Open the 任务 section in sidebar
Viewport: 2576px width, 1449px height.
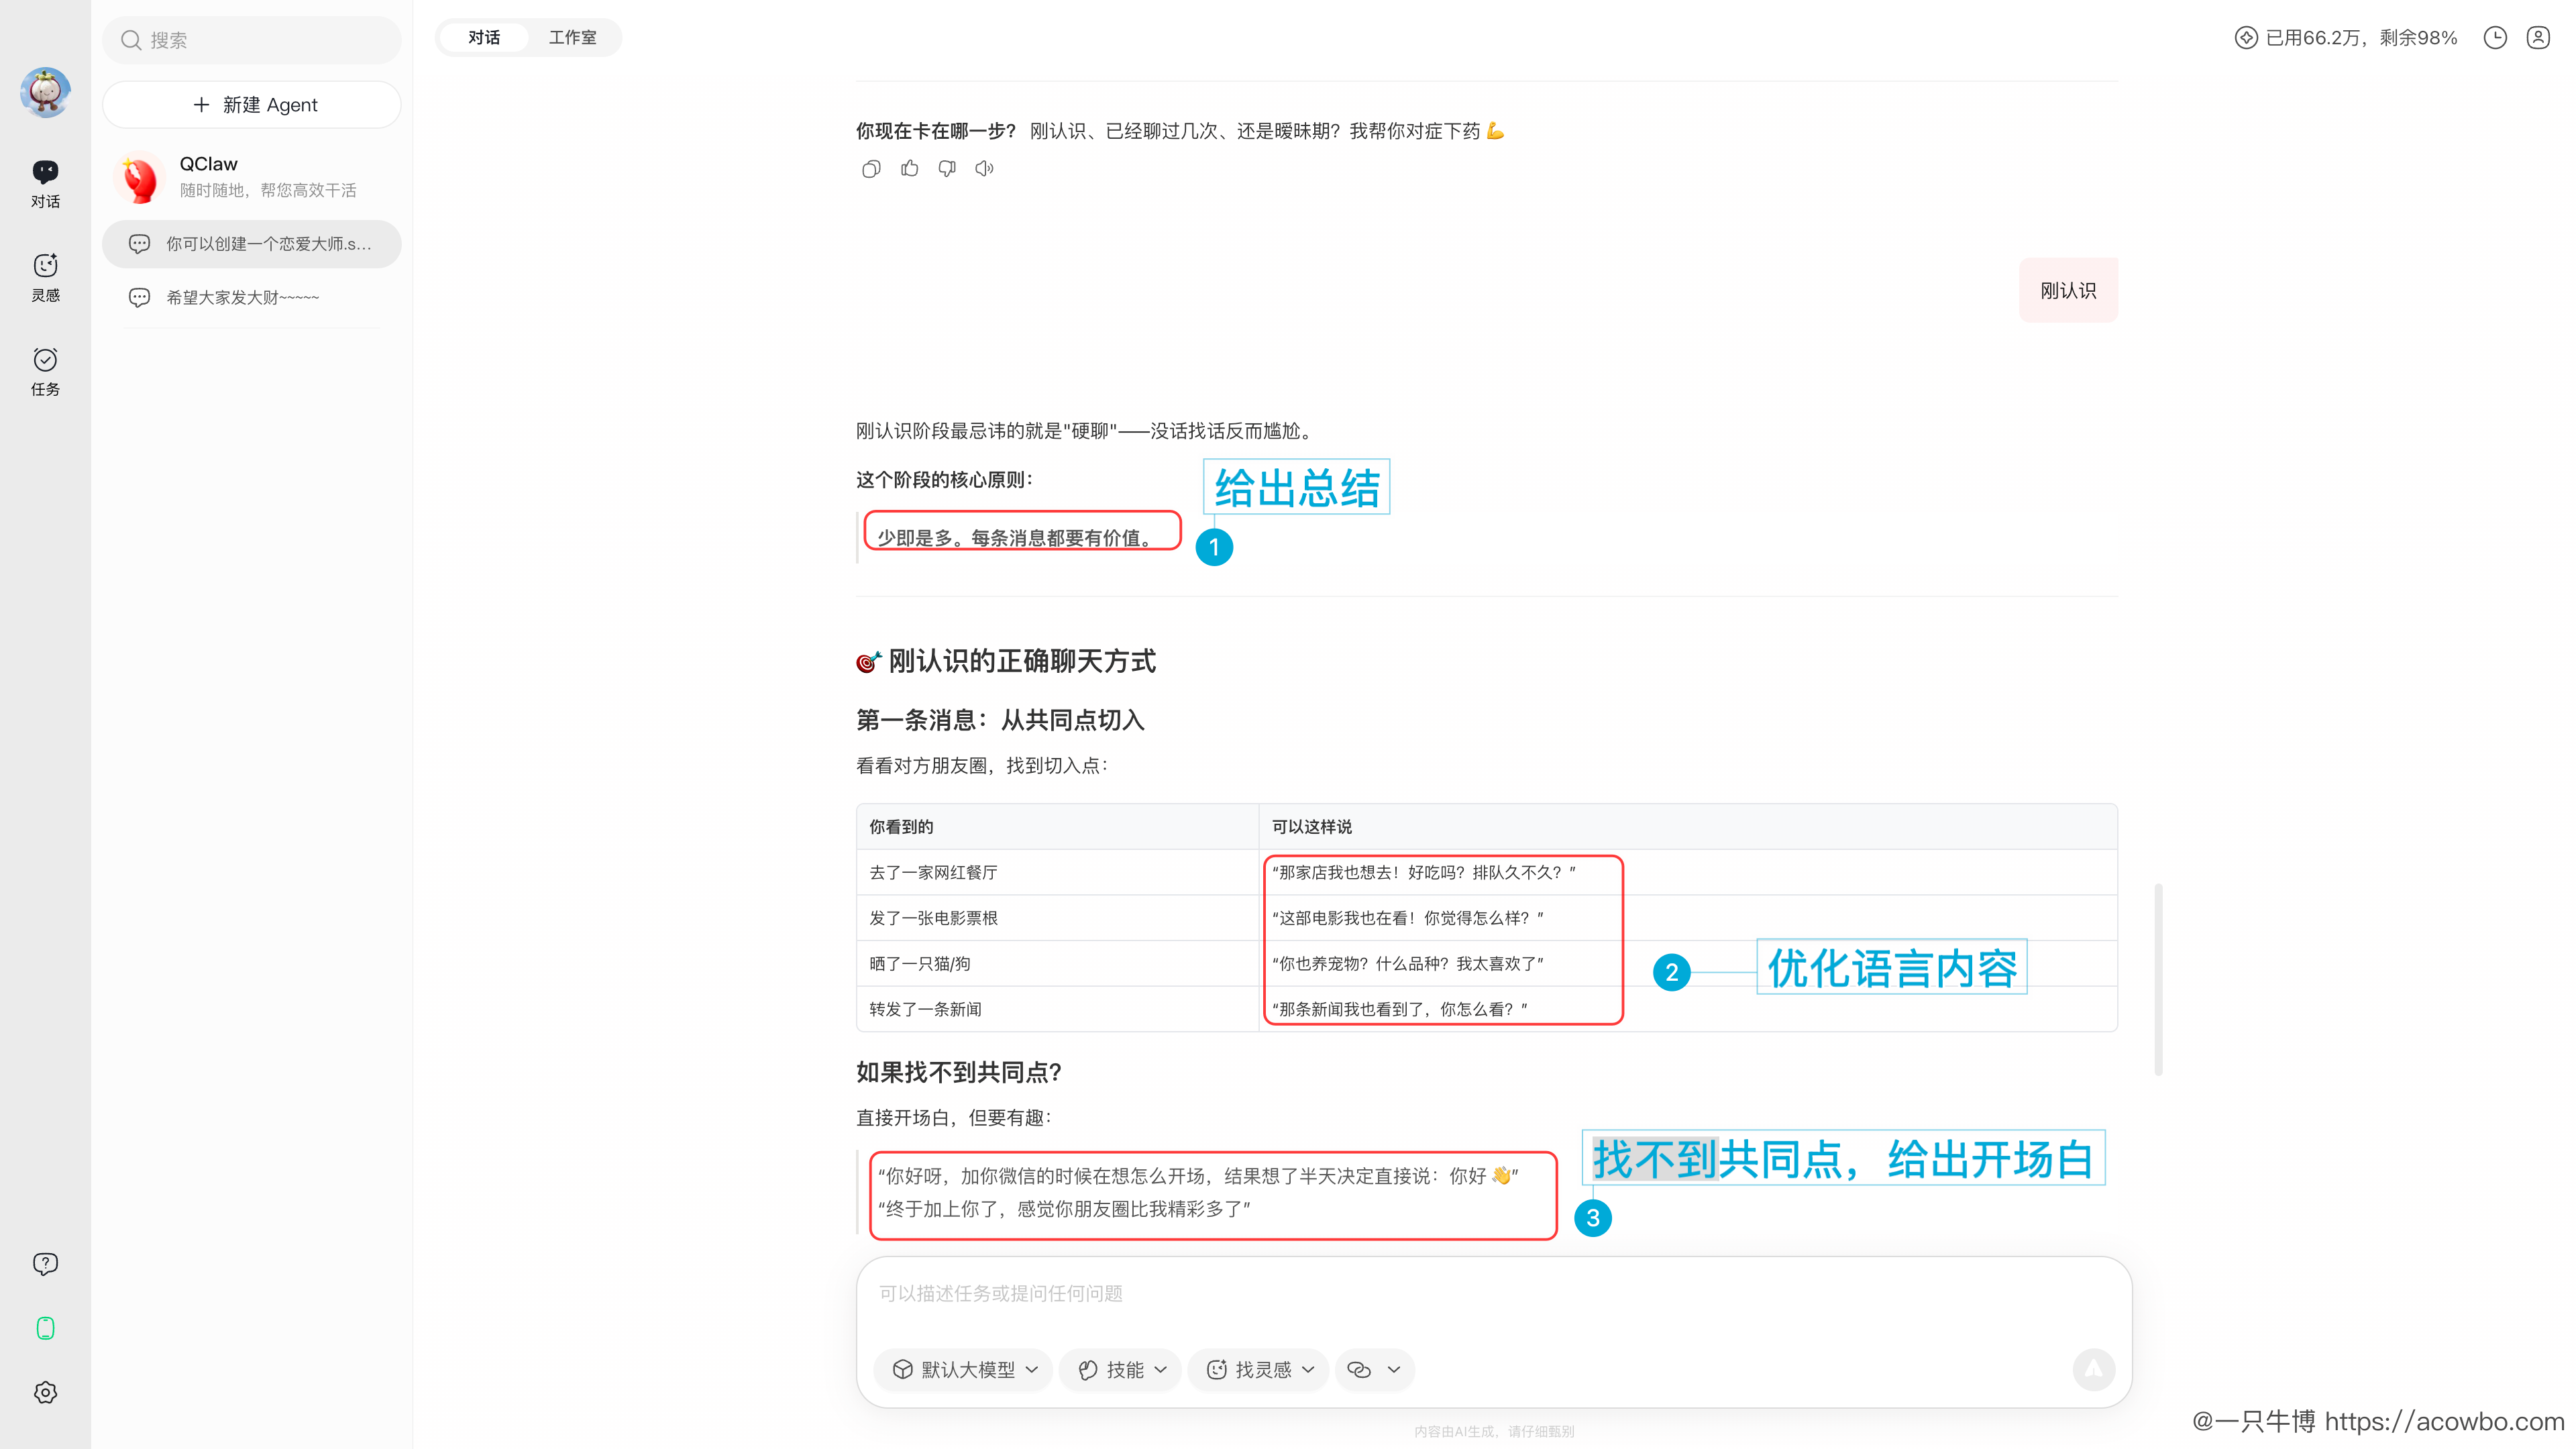(x=45, y=371)
